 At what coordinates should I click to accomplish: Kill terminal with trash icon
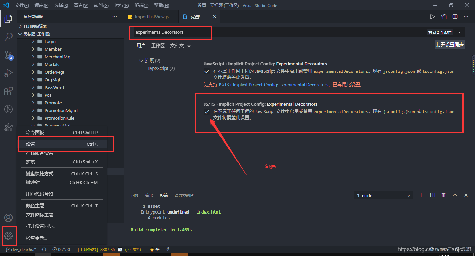[x=444, y=195]
